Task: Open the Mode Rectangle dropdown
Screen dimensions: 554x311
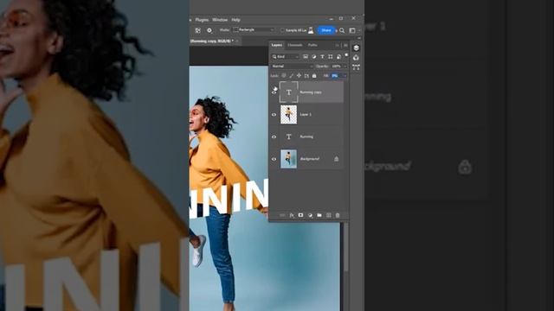Action: 254,30
